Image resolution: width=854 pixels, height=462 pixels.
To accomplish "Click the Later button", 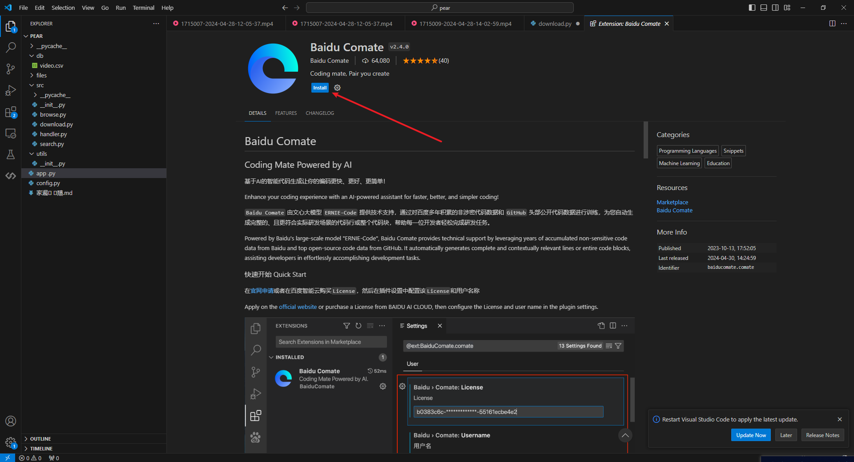I will [786, 435].
